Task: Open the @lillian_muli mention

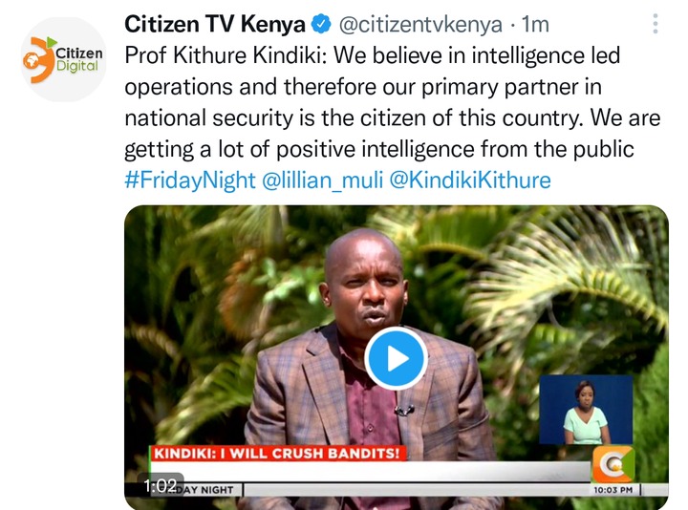Action: click(x=323, y=181)
